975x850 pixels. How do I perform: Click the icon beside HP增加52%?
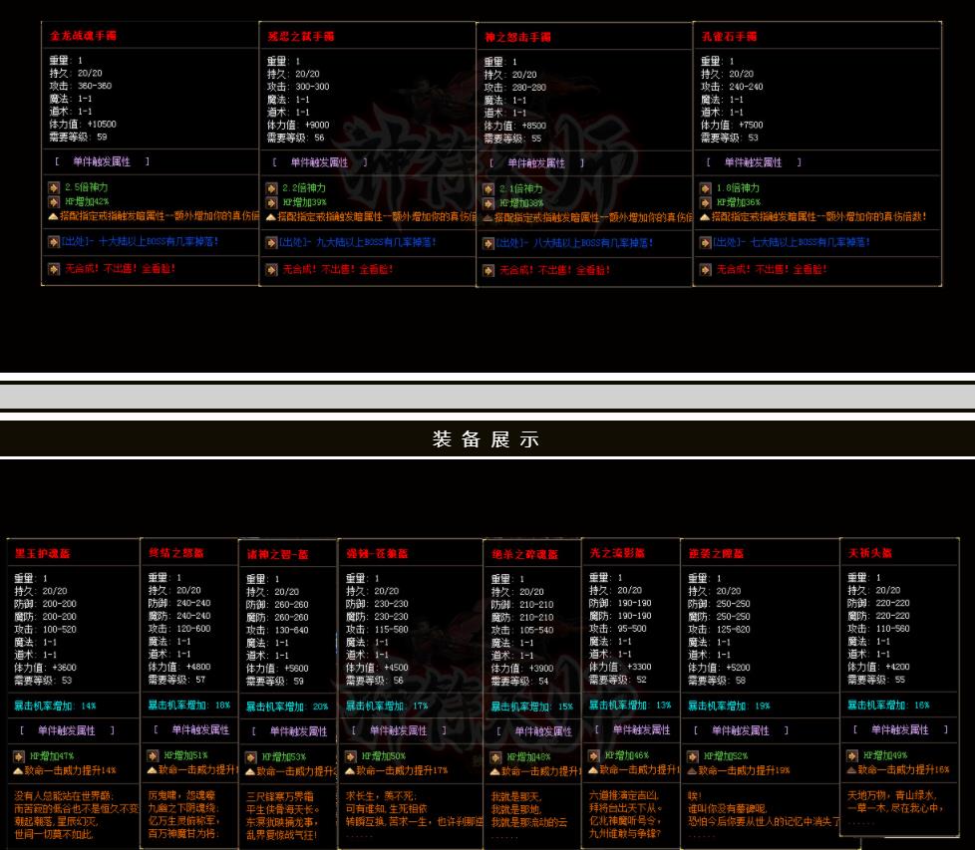point(694,756)
